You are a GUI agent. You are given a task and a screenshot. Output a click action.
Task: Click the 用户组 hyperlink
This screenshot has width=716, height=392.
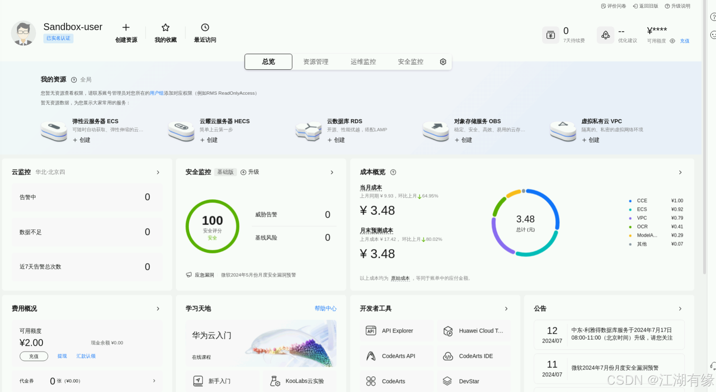point(157,93)
